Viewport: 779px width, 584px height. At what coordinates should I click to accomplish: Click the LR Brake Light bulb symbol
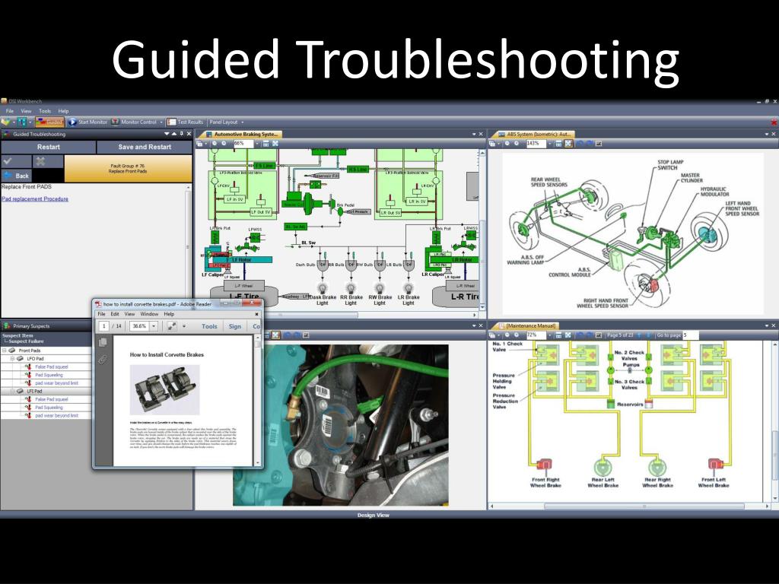click(x=409, y=287)
